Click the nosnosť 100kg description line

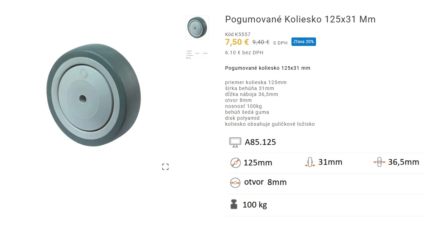coord(243,106)
